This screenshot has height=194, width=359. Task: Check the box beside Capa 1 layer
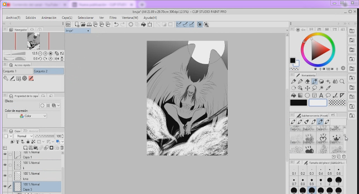(x=10, y=154)
